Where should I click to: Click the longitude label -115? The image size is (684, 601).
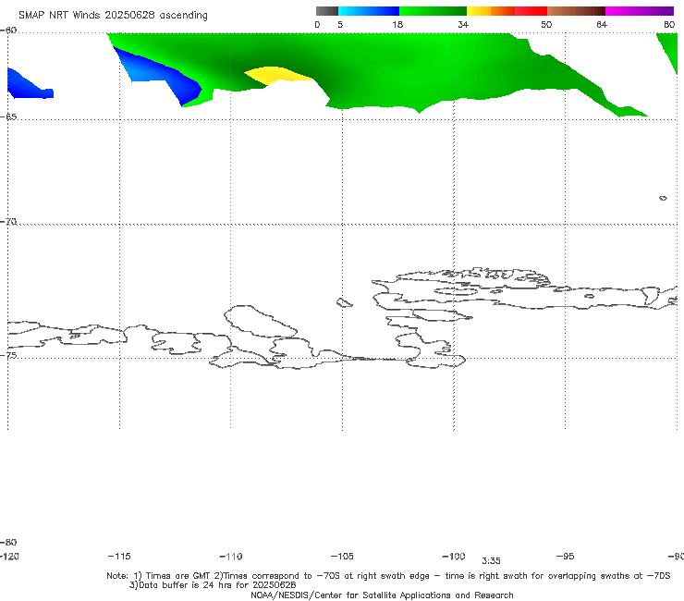[119, 557]
